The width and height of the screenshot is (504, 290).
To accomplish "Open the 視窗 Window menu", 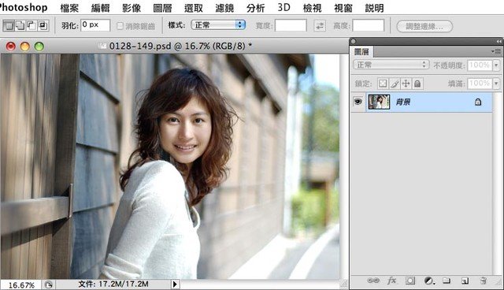I will tap(343, 8).
